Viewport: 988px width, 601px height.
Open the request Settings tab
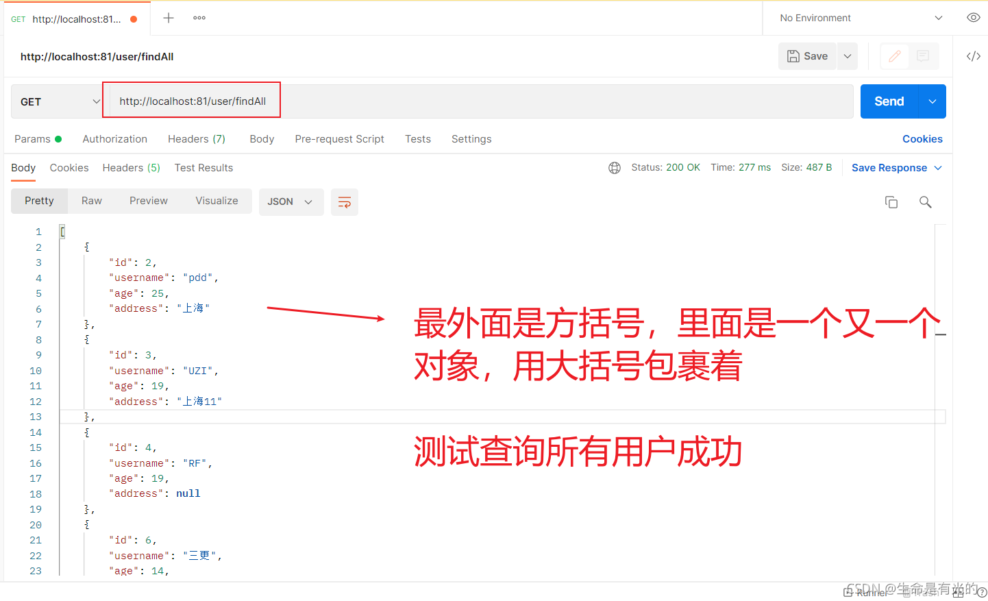[x=471, y=139]
